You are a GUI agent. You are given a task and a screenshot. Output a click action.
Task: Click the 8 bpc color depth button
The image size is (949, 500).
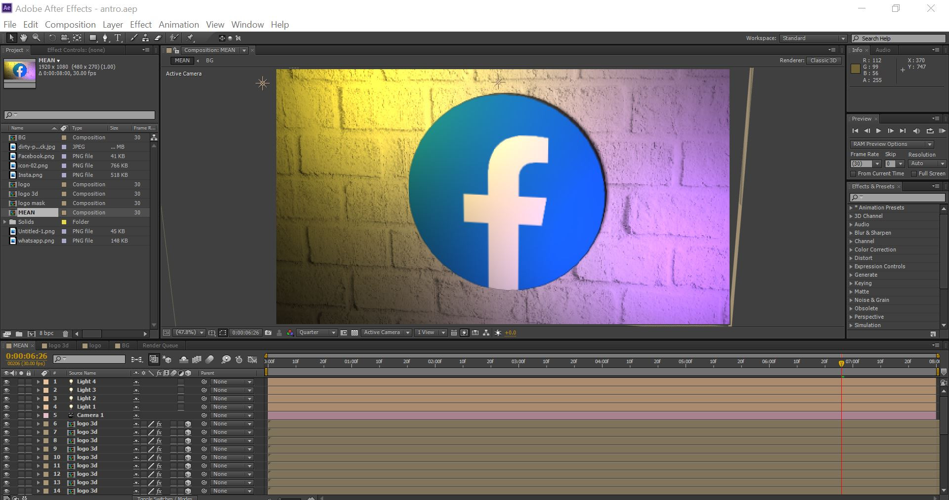[x=46, y=334]
